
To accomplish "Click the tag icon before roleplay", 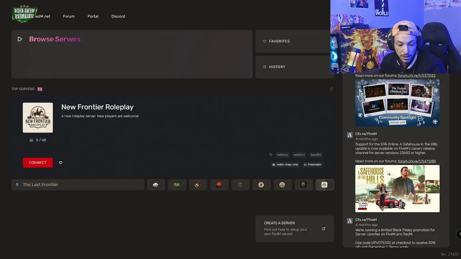I will (x=271, y=155).
